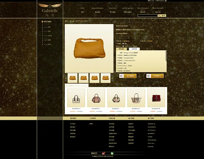
Task: Open the open-top striped tote product card
Action: (x=136, y=98)
